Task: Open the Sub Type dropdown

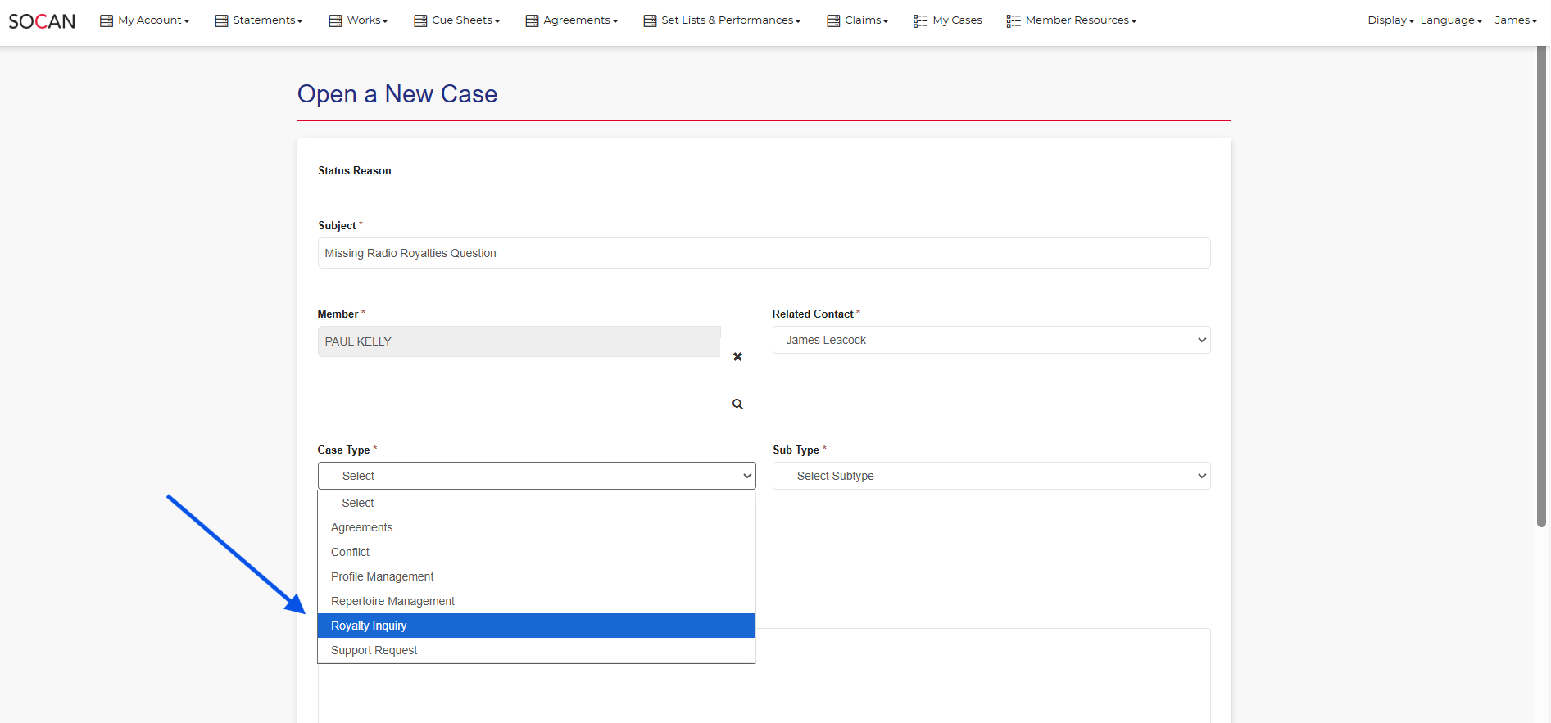Action: point(991,476)
